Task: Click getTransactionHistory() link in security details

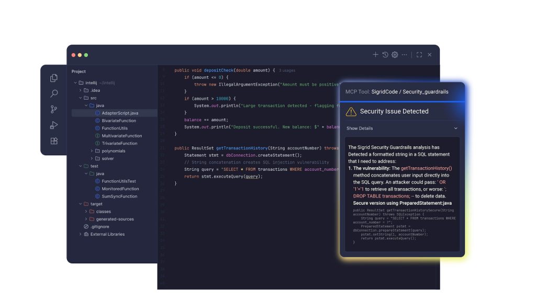Action: pos(426,168)
